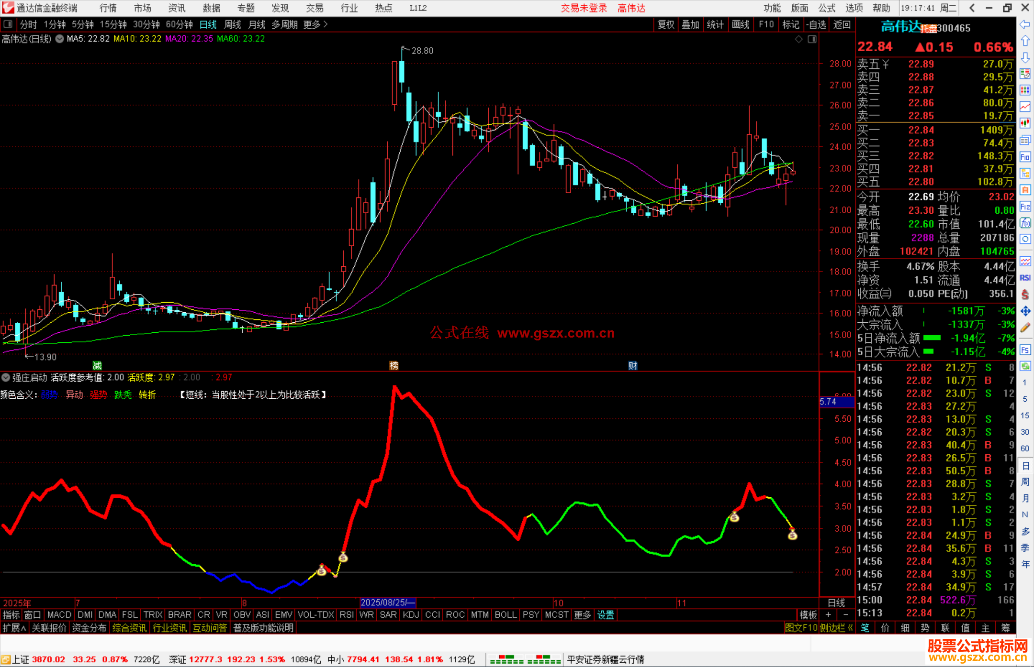
Task: Toggle the diamond marker icon above chart
Action: point(798,39)
